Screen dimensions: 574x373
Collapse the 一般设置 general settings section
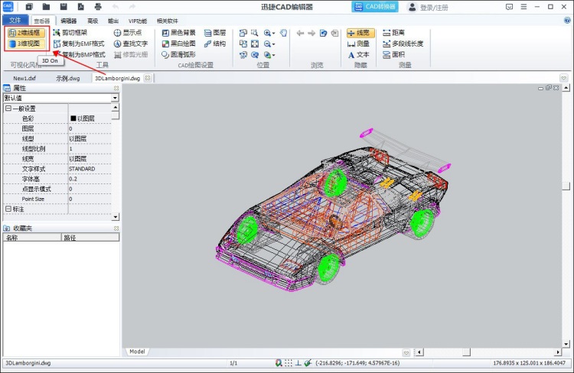tap(8, 109)
